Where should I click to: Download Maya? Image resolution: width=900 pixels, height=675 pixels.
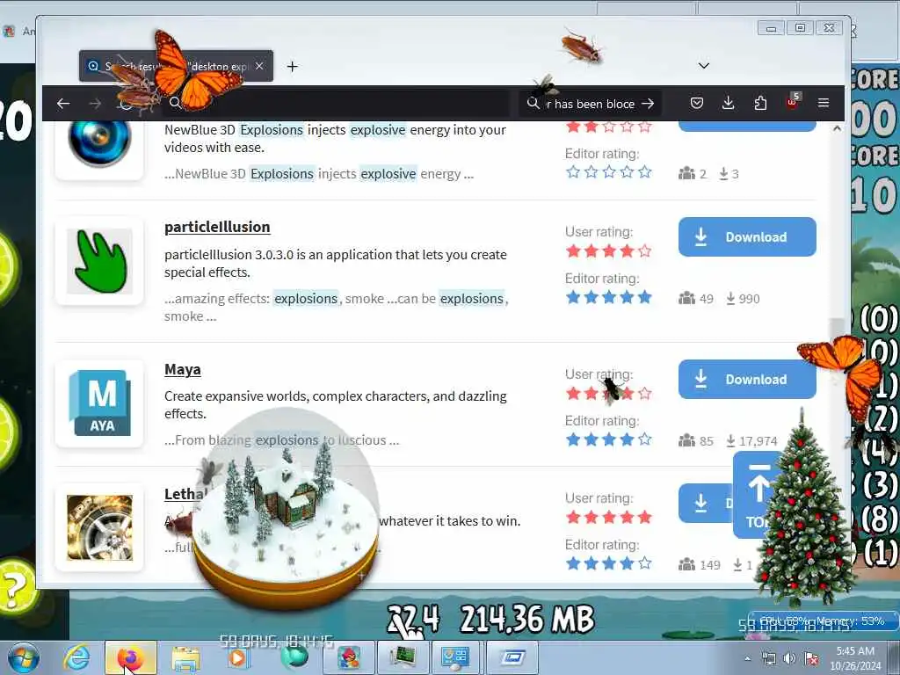click(x=747, y=379)
